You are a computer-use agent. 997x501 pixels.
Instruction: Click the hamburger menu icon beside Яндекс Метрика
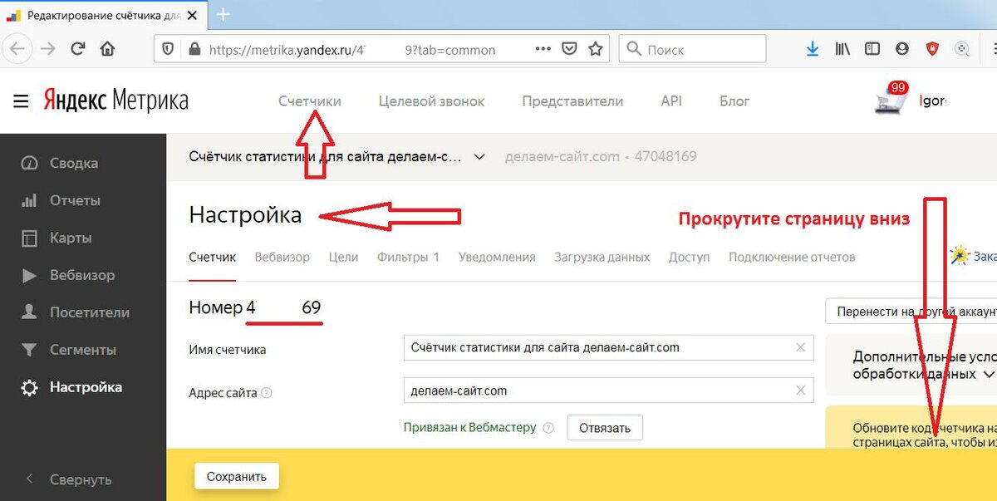(x=21, y=101)
